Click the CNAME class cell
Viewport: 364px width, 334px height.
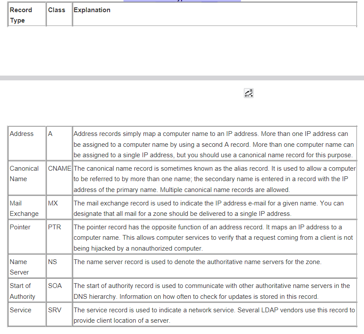click(58, 168)
